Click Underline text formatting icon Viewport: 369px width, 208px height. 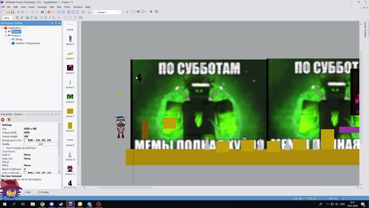click(x=54, y=18)
